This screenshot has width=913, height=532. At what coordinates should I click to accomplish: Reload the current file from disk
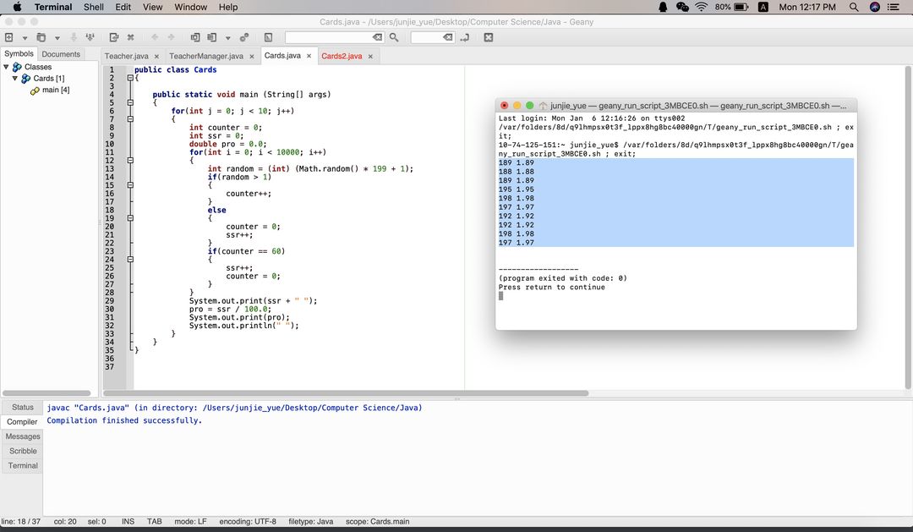[x=114, y=37]
